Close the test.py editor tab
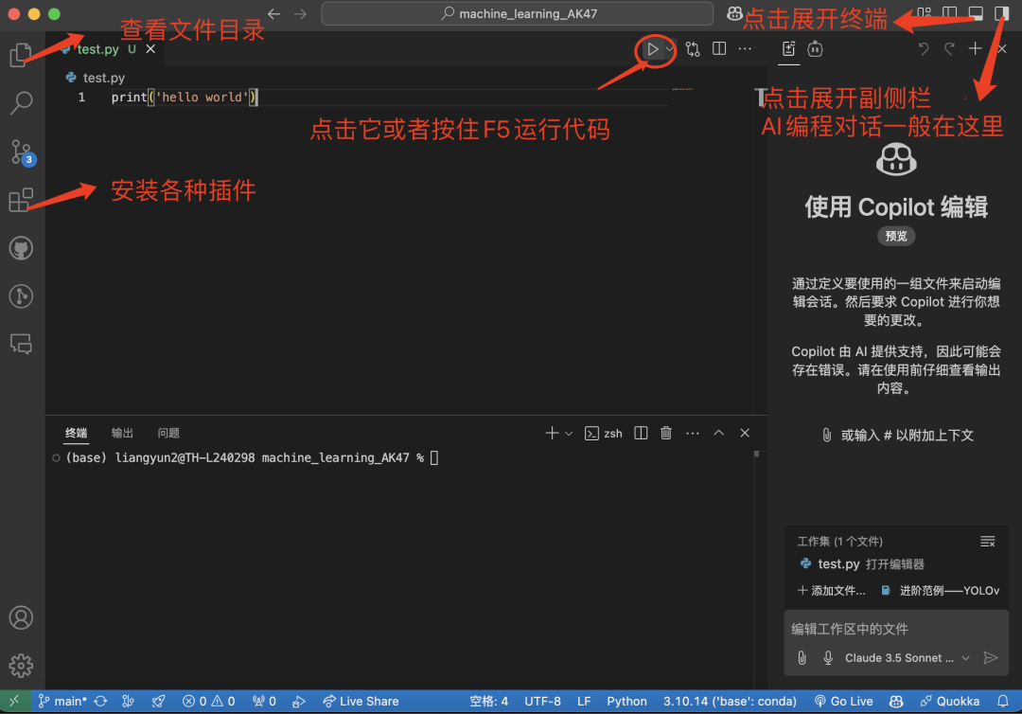1022x714 pixels. click(x=150, y=49)
